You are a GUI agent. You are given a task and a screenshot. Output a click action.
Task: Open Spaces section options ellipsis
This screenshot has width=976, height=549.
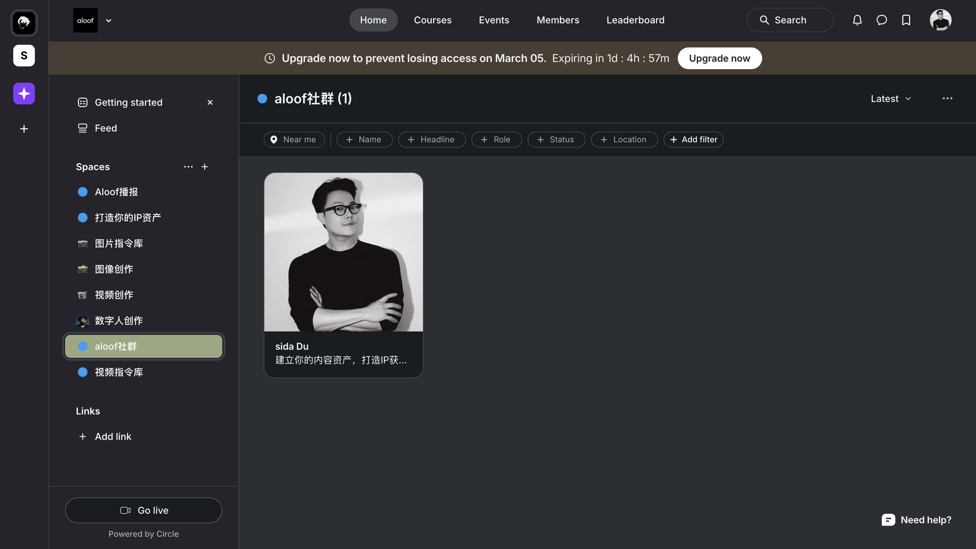click(188, 167)
